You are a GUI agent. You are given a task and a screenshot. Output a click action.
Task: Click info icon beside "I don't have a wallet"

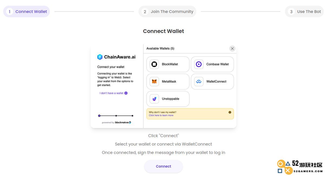(126, 93)
